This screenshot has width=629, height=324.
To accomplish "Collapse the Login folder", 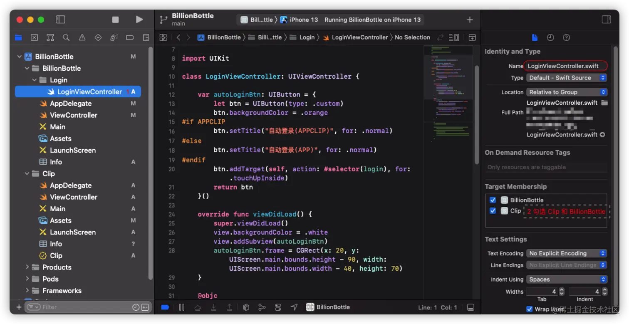I will pyautogui.click(x=35, y=80).
